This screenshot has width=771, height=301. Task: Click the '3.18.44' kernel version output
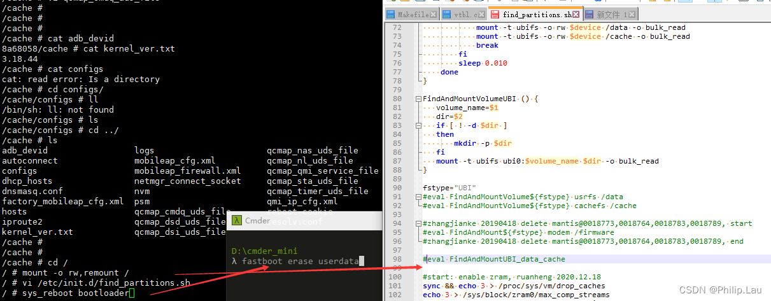(x=20, y=59)
